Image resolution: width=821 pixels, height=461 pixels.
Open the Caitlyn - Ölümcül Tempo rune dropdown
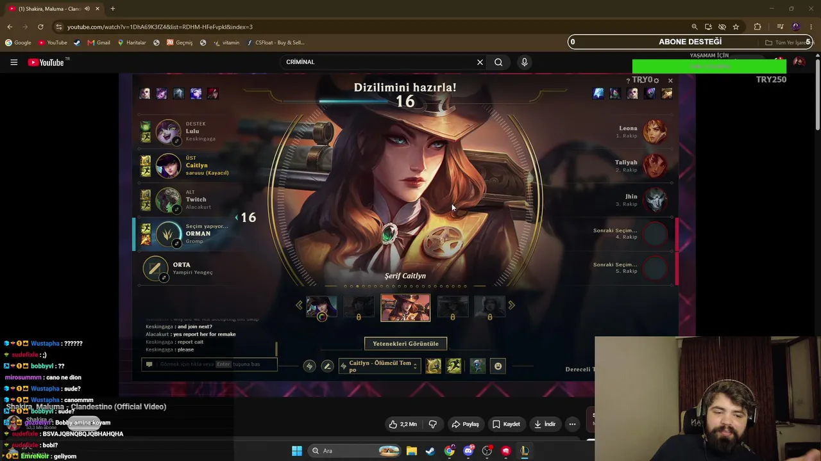(379, 366)
